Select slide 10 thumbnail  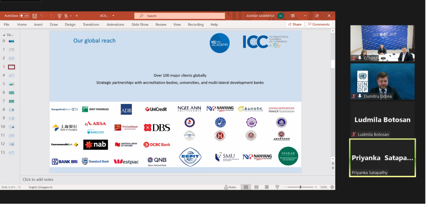click(11, 127)
